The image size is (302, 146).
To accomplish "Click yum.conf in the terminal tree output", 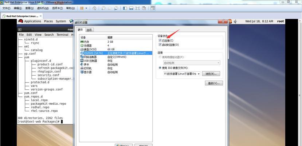I will (31, 93).
